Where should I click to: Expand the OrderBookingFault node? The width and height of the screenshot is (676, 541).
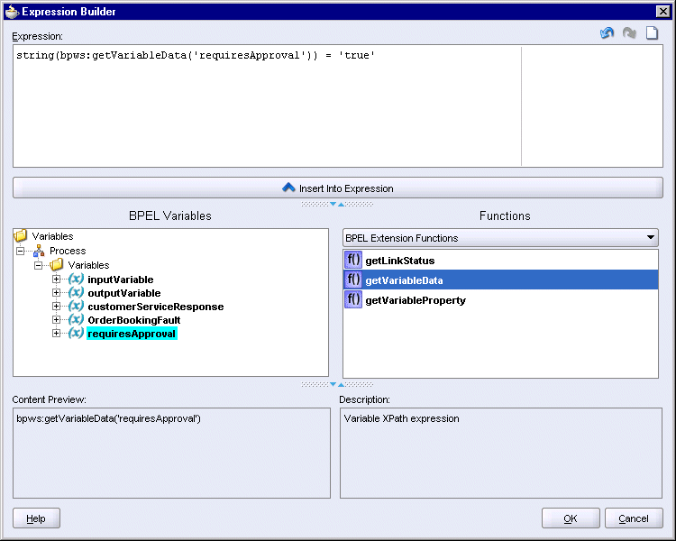point(56,320)
